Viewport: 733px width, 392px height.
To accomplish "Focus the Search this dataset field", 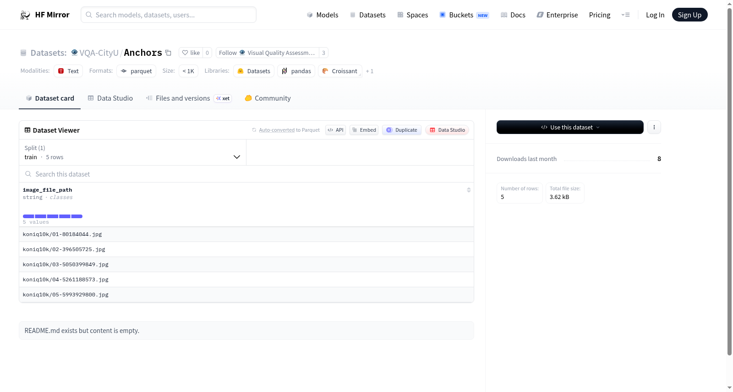I will click(246, 174).
